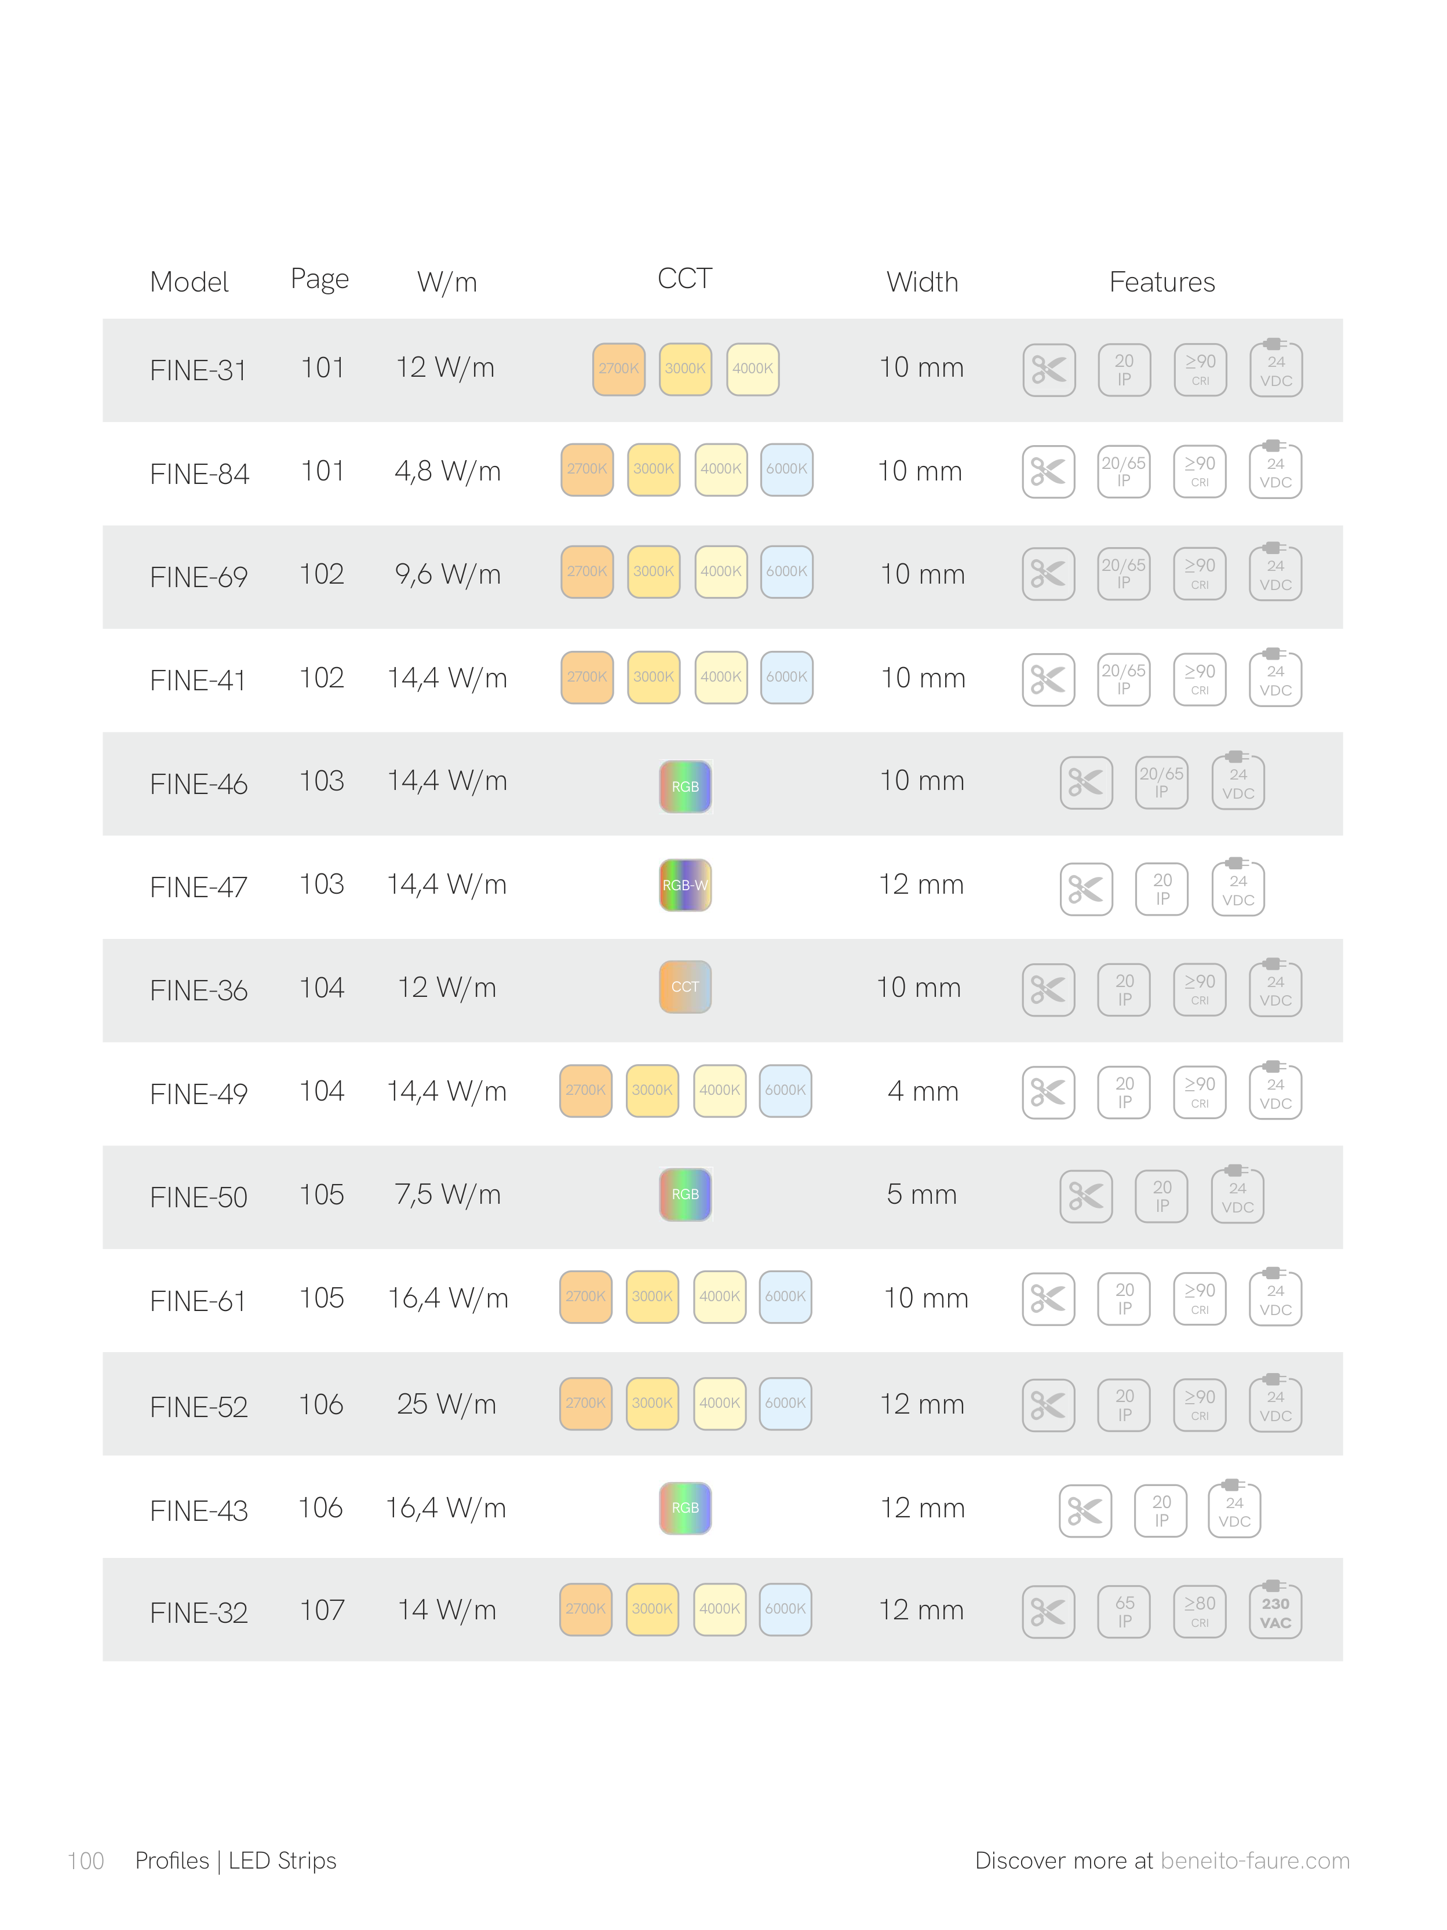Click the scissors cut icon for FINE-31
Image resolution: width=1447 pixels, height=1930 pixels.
coord(1048,370)
